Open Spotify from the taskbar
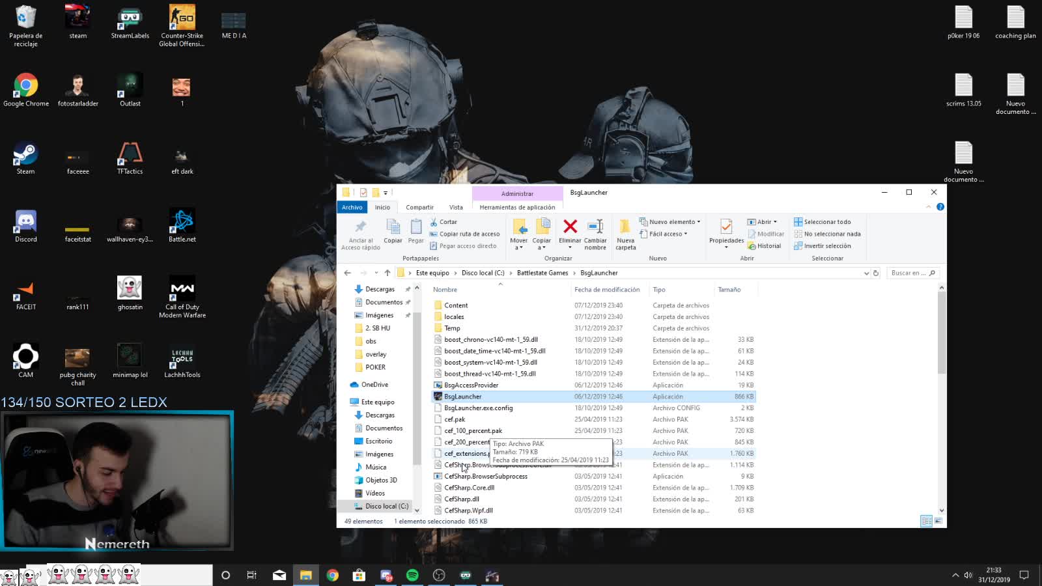 point(412,575)
